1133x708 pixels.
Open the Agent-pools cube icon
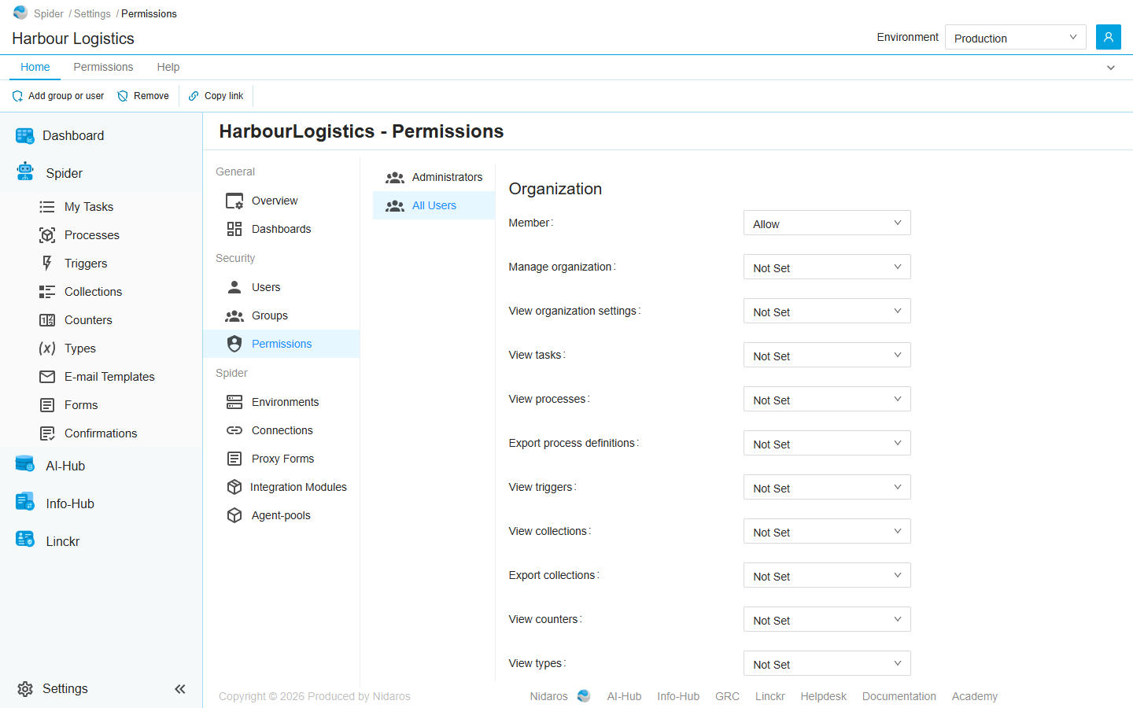coord(234,515)
